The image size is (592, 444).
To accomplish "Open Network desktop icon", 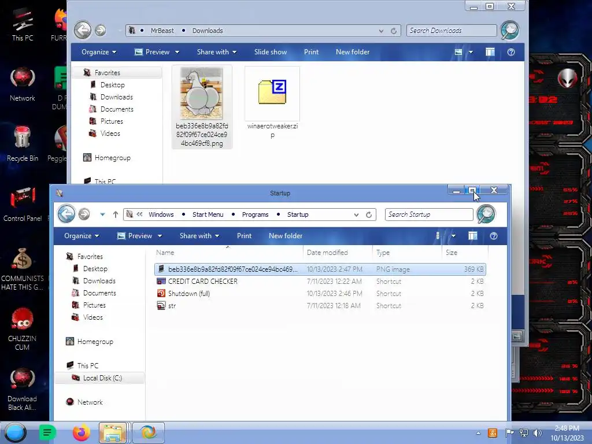I will pos(23,84).
